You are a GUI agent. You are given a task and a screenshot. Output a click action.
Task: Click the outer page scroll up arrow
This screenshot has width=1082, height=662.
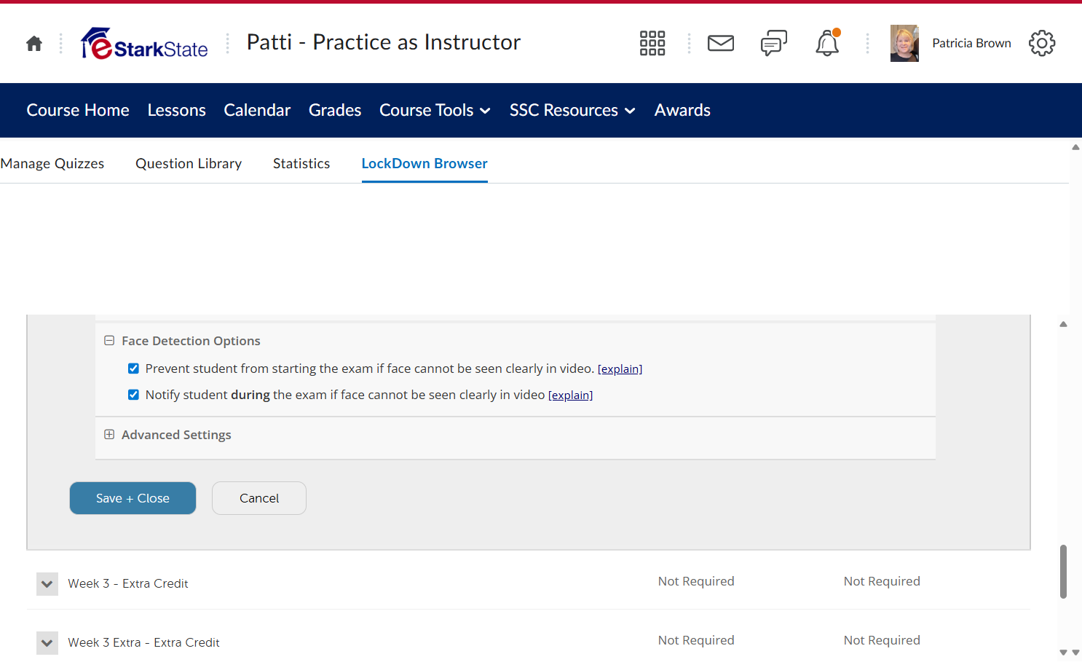pyautogui.click(x=1075, y=147)
